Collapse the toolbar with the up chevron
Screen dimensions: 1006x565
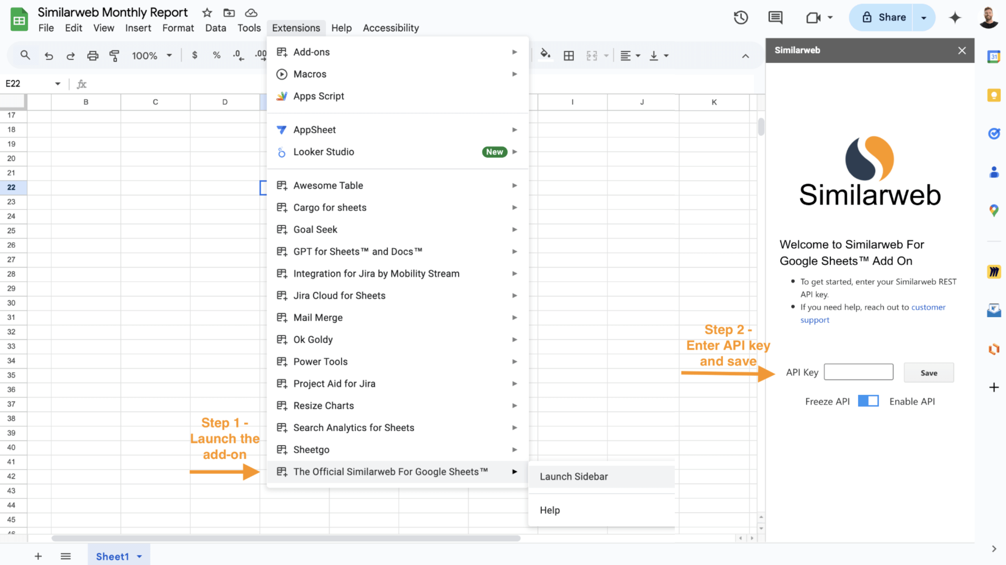745,56
